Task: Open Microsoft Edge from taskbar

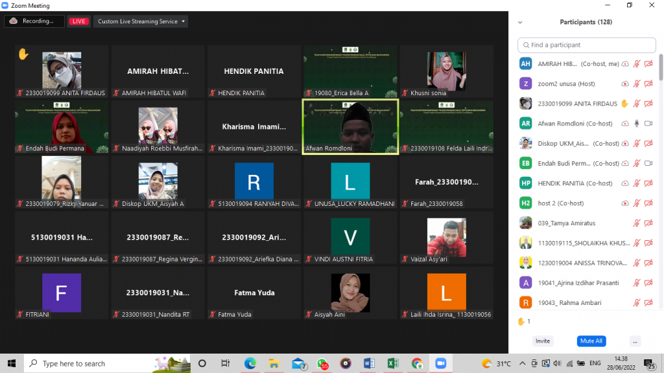Action: point(250,363)
